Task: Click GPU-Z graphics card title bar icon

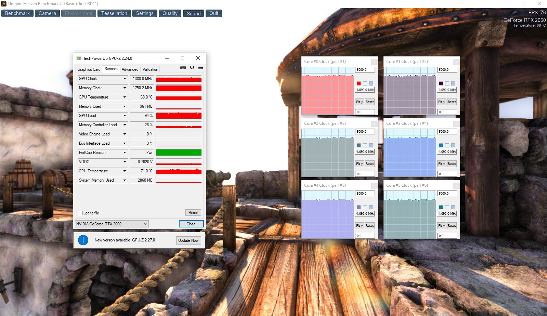Action: tap(79, 58)
